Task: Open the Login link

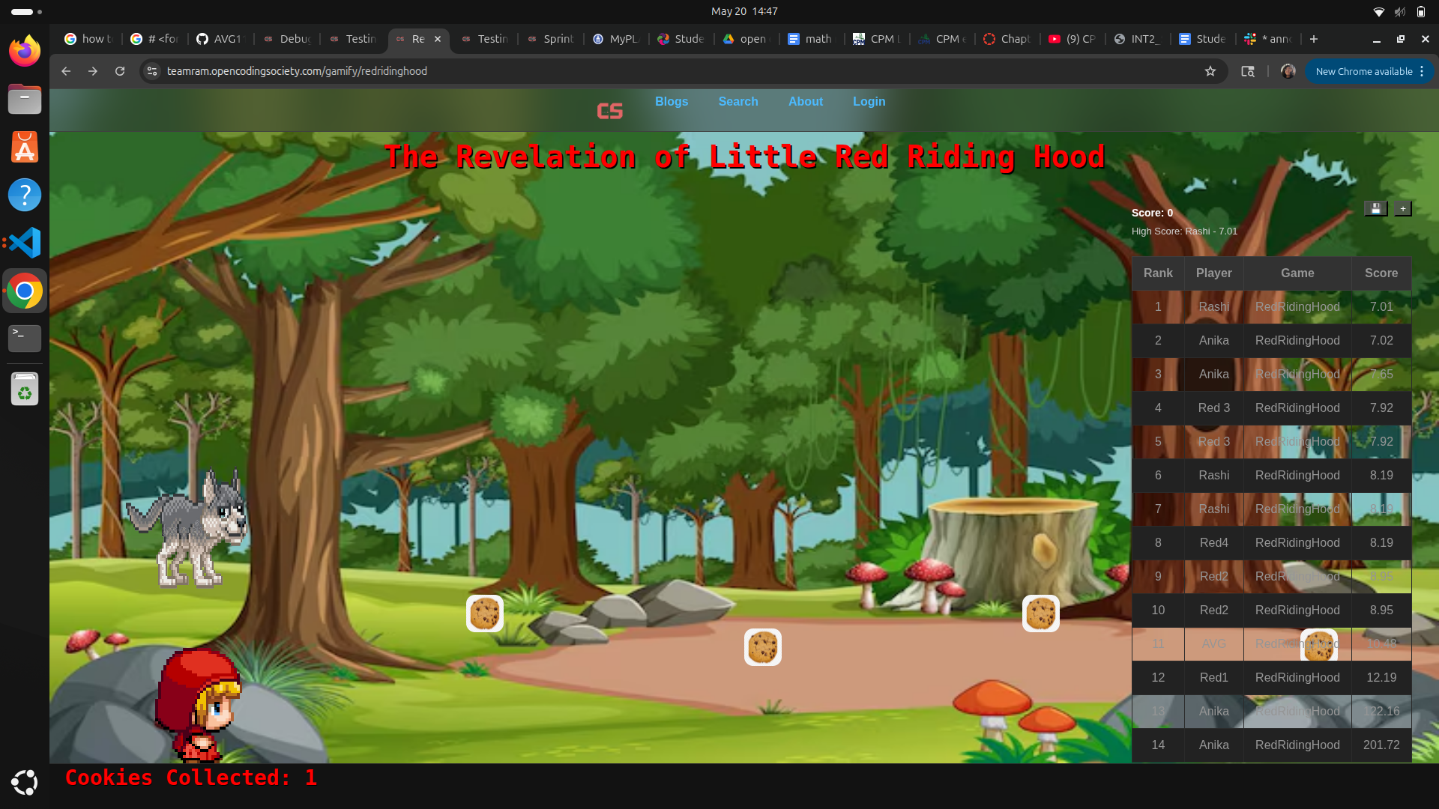Action: click(869, 101)
